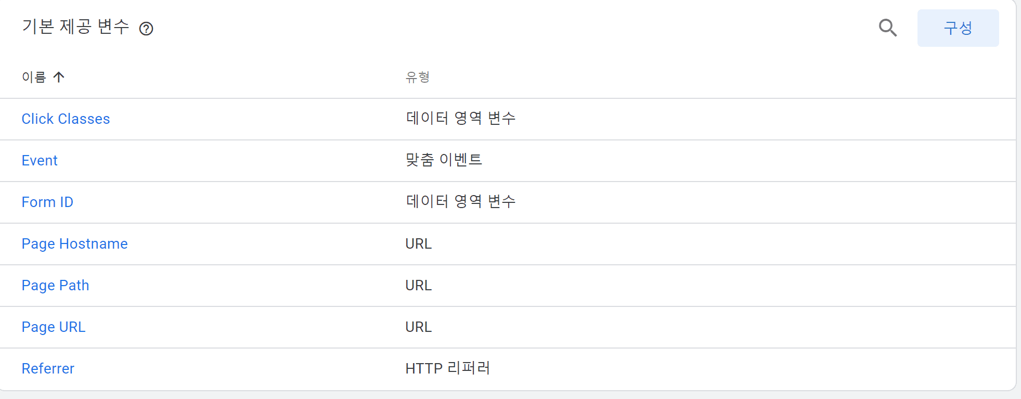Screen dimensions: 1021x399
Task: Click the help icon beside 기본 제공 변수
Action: [x=146, y=29]
